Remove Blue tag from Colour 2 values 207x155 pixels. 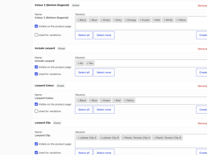pyautogui.click(x=91, y=20)
